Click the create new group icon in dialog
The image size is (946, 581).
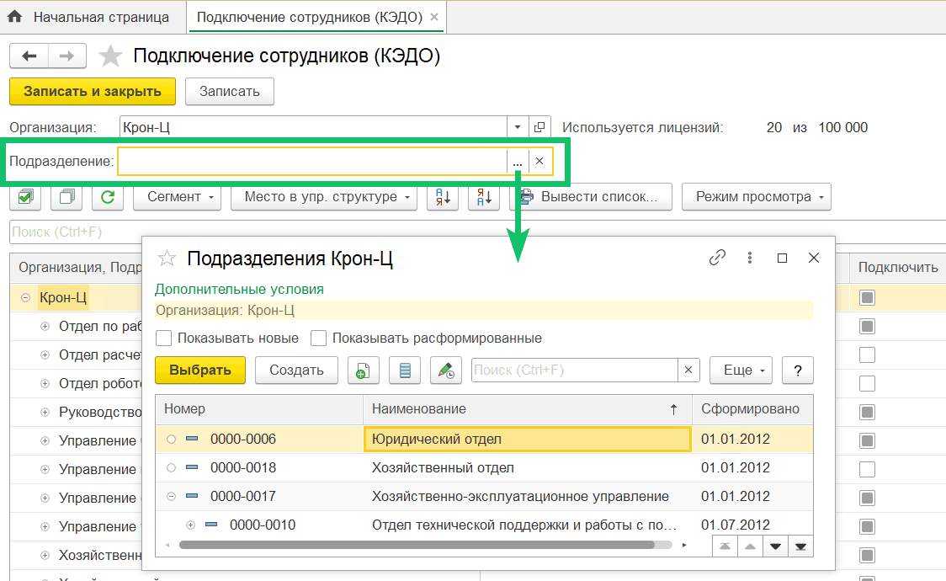point(363,370)
